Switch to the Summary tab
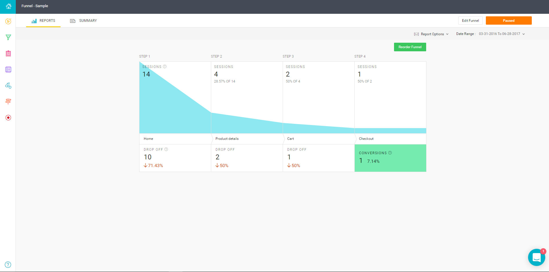The height and width of the screenshot is (272, 549). pos(84,21)
